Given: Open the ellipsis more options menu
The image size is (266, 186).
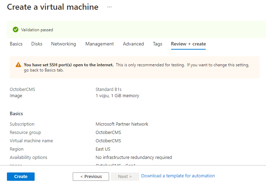Looking at the screenshot, I should click(109, 7).
